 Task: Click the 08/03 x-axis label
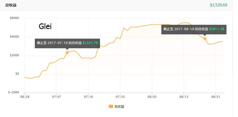pyautogui.click(x=152, y=97)
